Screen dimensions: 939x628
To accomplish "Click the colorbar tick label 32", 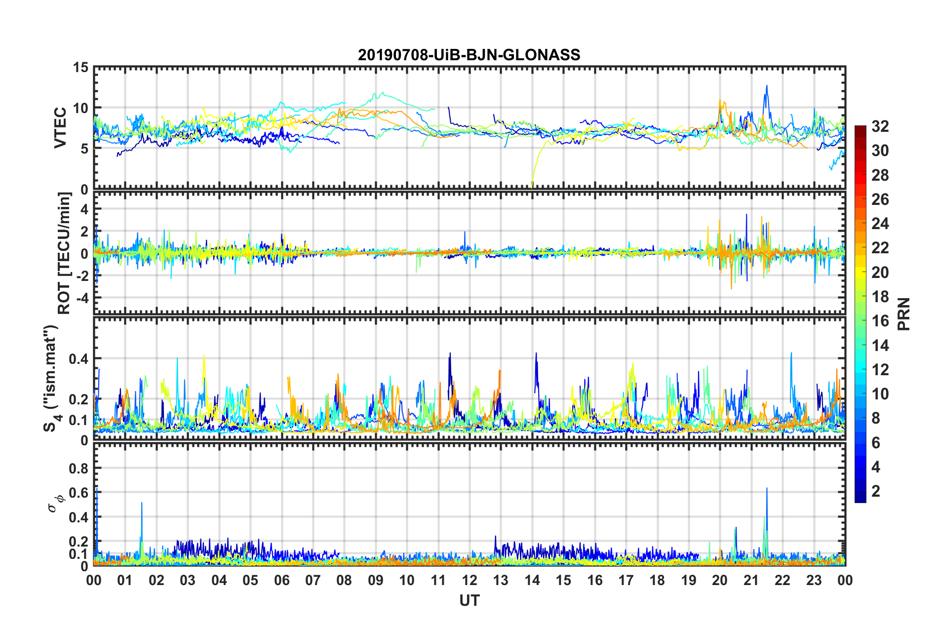I will pos(880,126).
